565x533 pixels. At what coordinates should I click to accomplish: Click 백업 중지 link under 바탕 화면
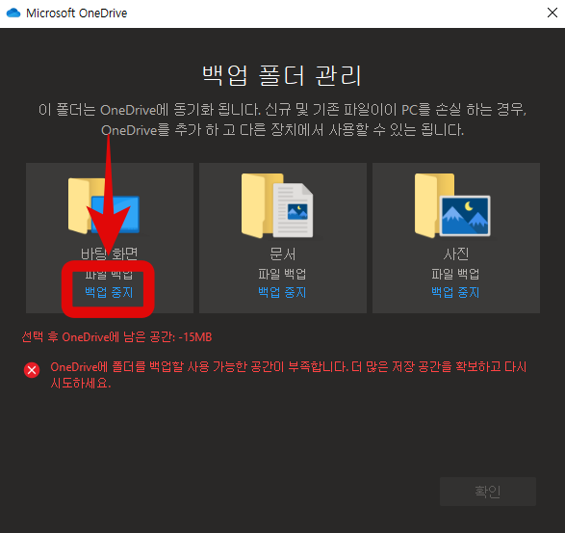[x=109, y=292]
